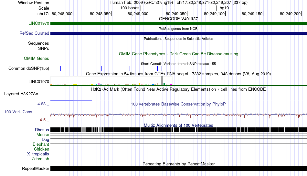Select the Dog alignment label
Image resolution: width=307 pixels, height=176 pixels.
coord(46,140)
